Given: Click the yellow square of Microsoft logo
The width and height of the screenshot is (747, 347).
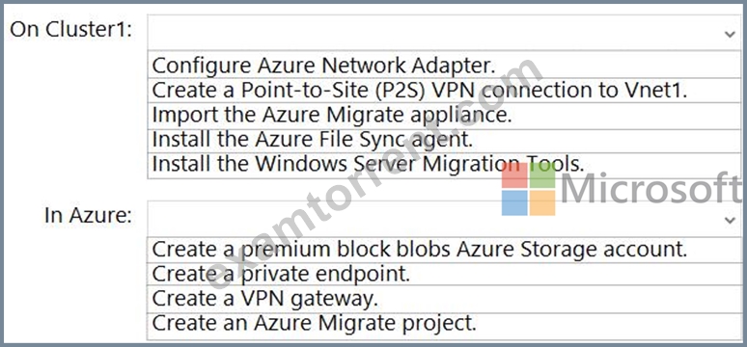Looking at the screenshot, I should click(x=542, y=203).
